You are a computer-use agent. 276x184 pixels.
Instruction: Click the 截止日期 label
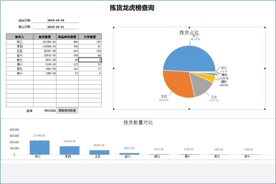pos(25,27)
